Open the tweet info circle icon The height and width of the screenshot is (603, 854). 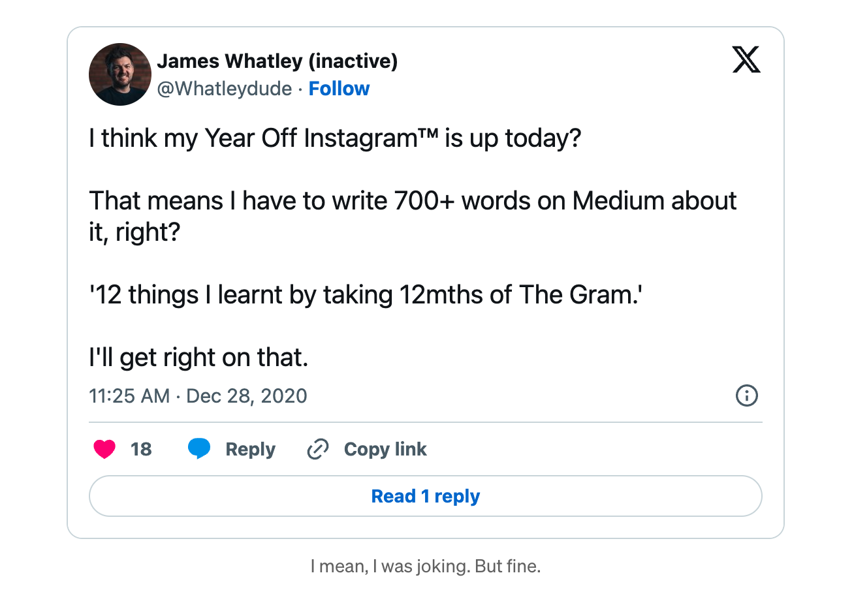click(746, 395)
